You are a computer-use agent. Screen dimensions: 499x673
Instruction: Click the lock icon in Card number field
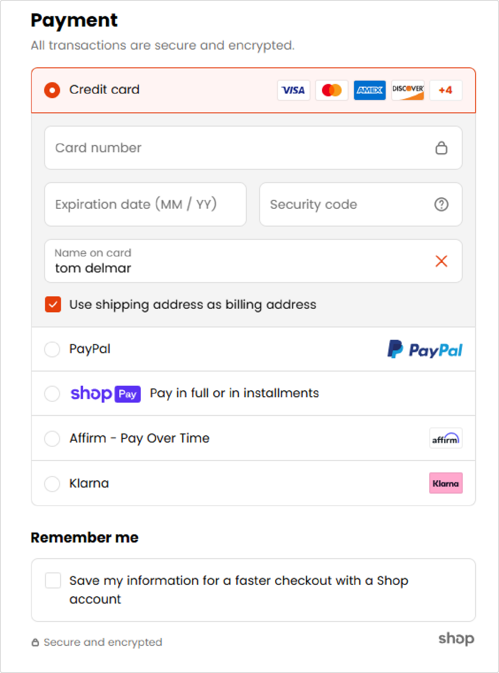pos(441,148)
